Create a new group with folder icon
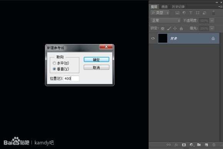Screen dimensions: 223x149 pyautogui.click(x=199, y=145)
